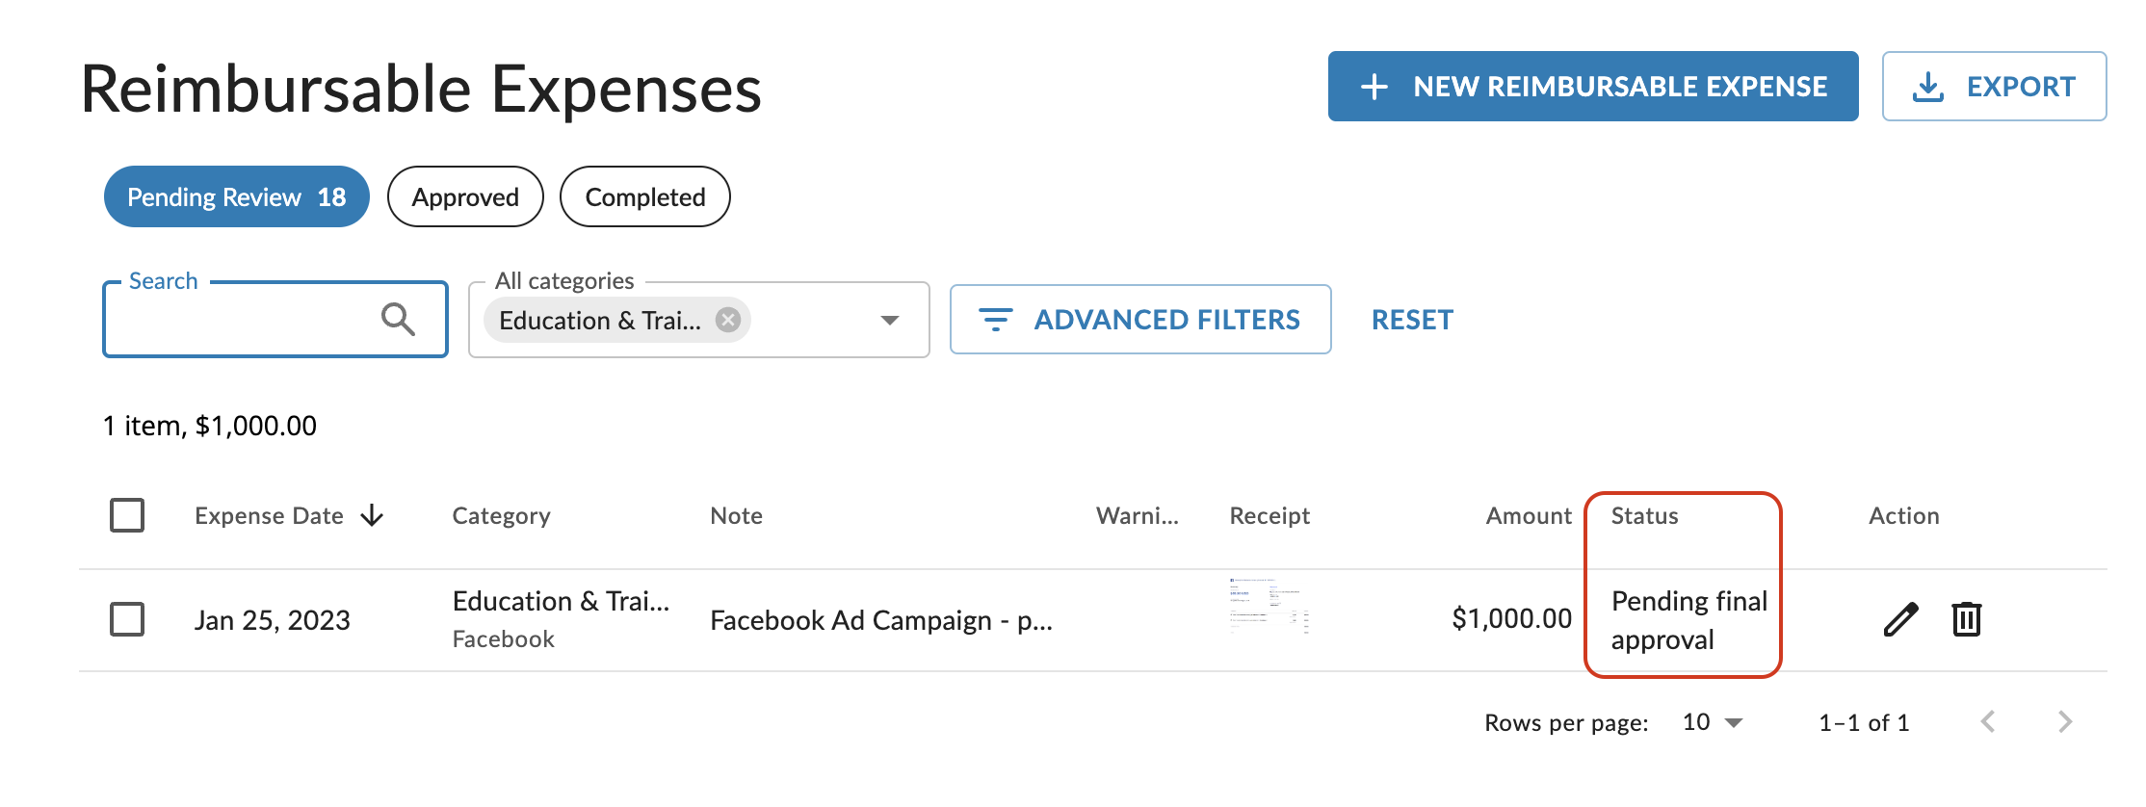Click the trash delete icon for the expense
The height and width of the screenshot is (807, 2146).
click(1966, 619)
